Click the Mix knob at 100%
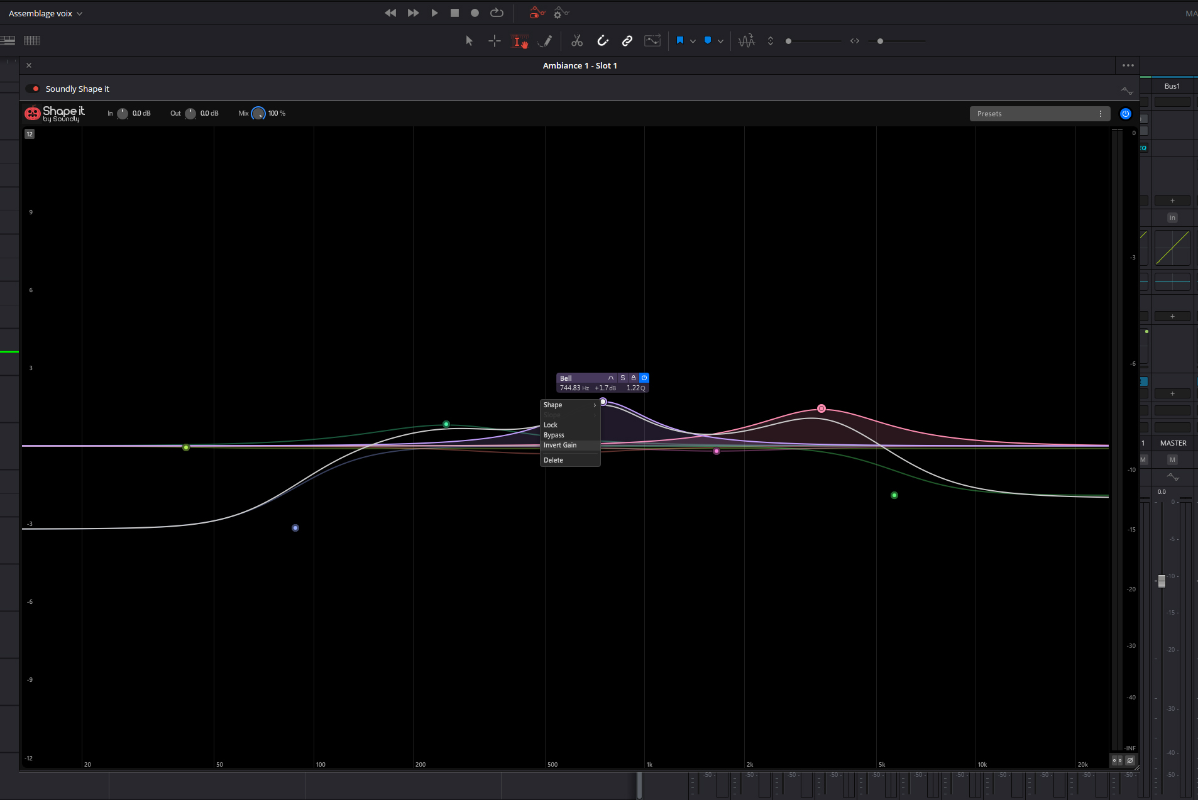 pyautogui.click(x=258, y=114)
